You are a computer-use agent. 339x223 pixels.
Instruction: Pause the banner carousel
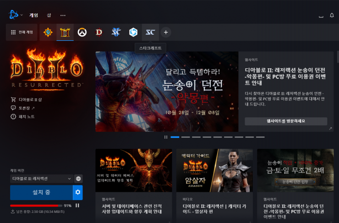(x=166, y=137)
